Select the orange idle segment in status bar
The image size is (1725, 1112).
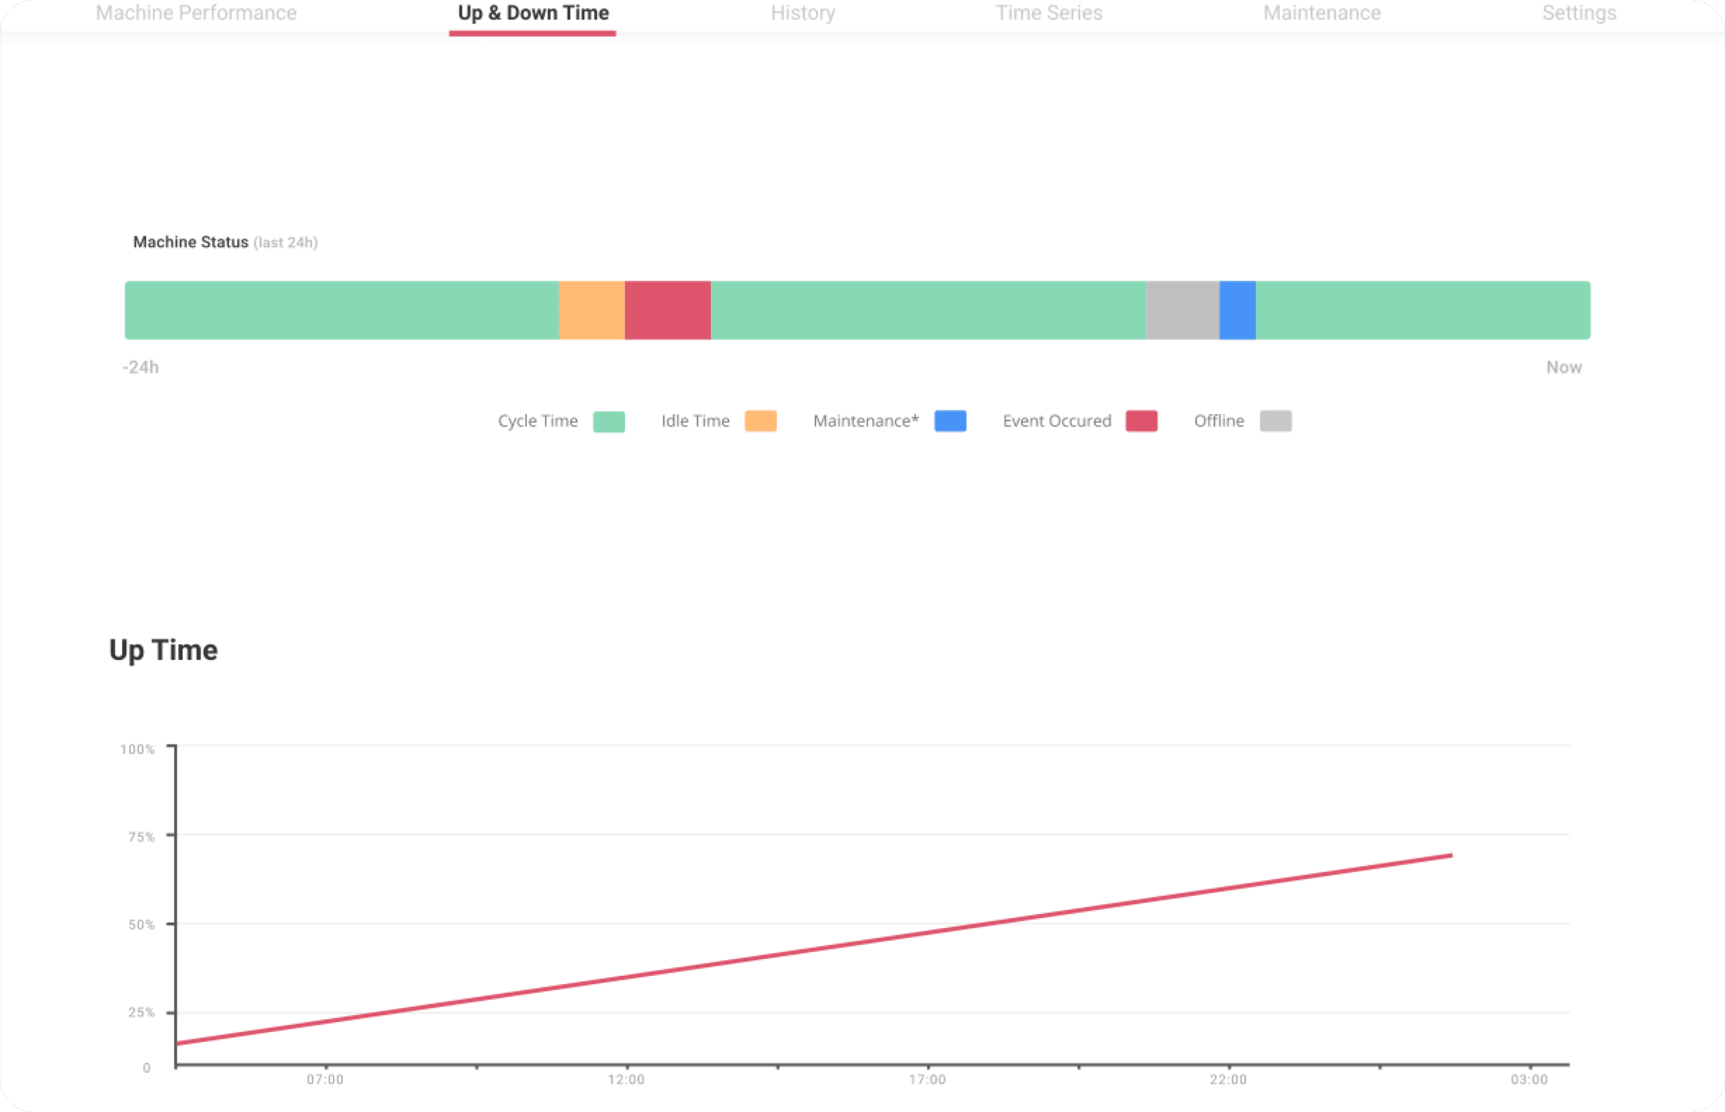tap(592, 310)
